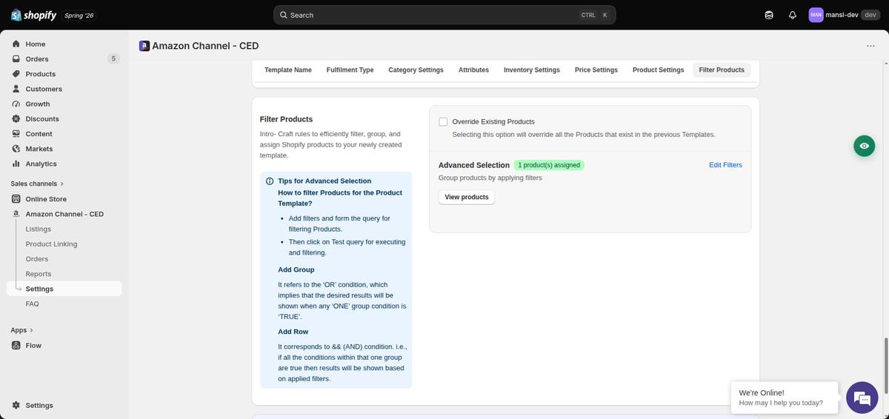
Task: Switch to the Template Name tab
Action: click(288, 70)
